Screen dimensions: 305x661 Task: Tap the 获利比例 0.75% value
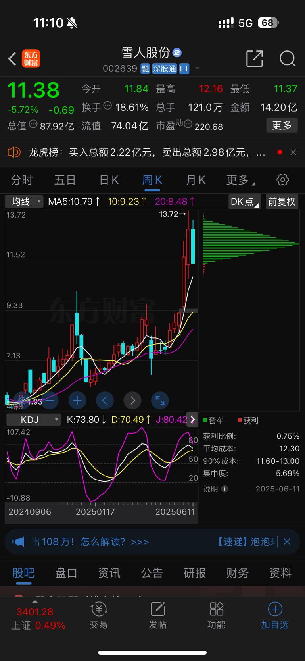click(288, 436)
